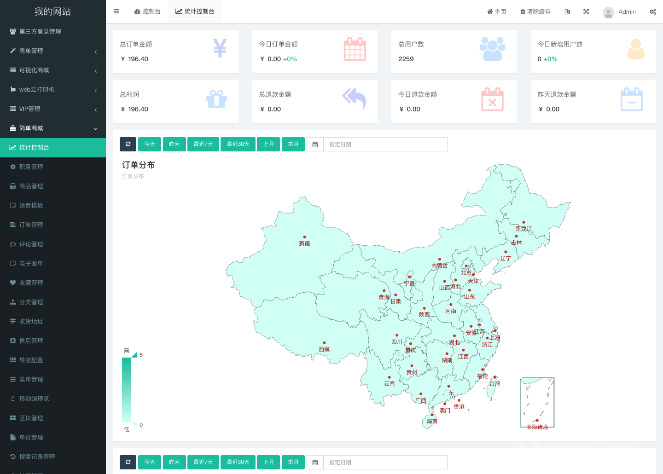
Task: Toggle the sidebar hamburger menu icon
Action: 116,12
